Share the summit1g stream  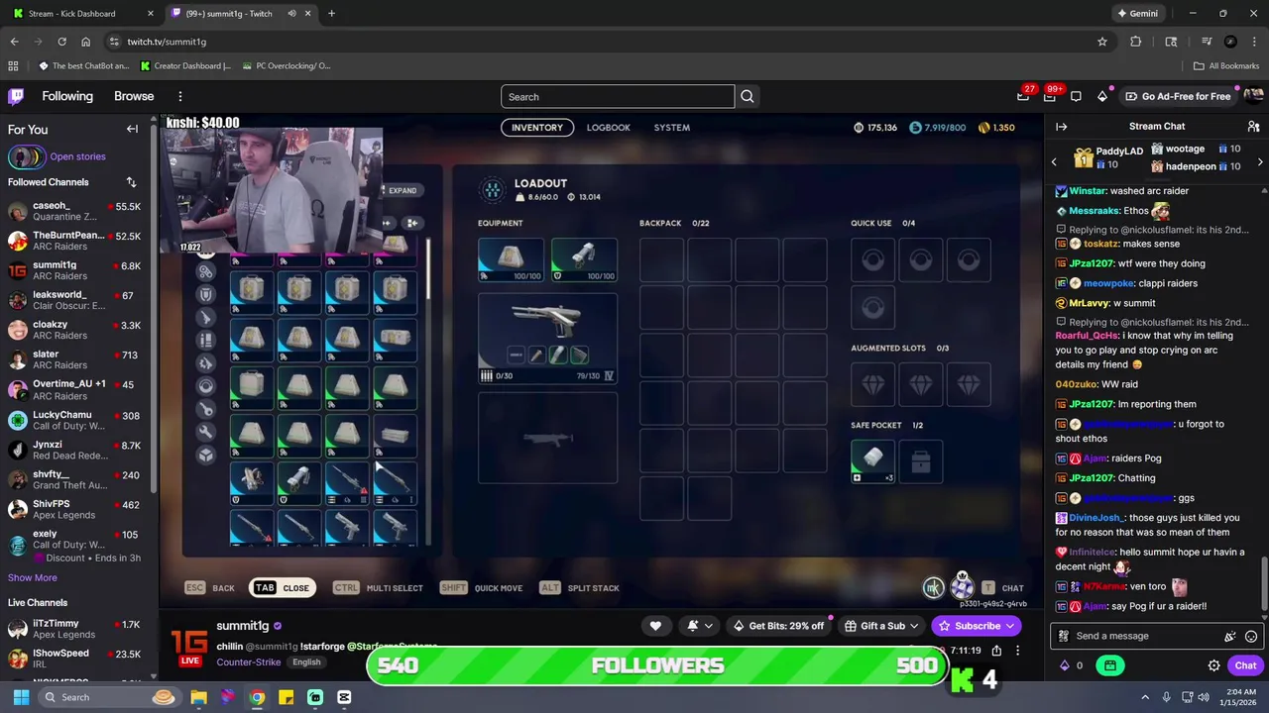[996, 651]
